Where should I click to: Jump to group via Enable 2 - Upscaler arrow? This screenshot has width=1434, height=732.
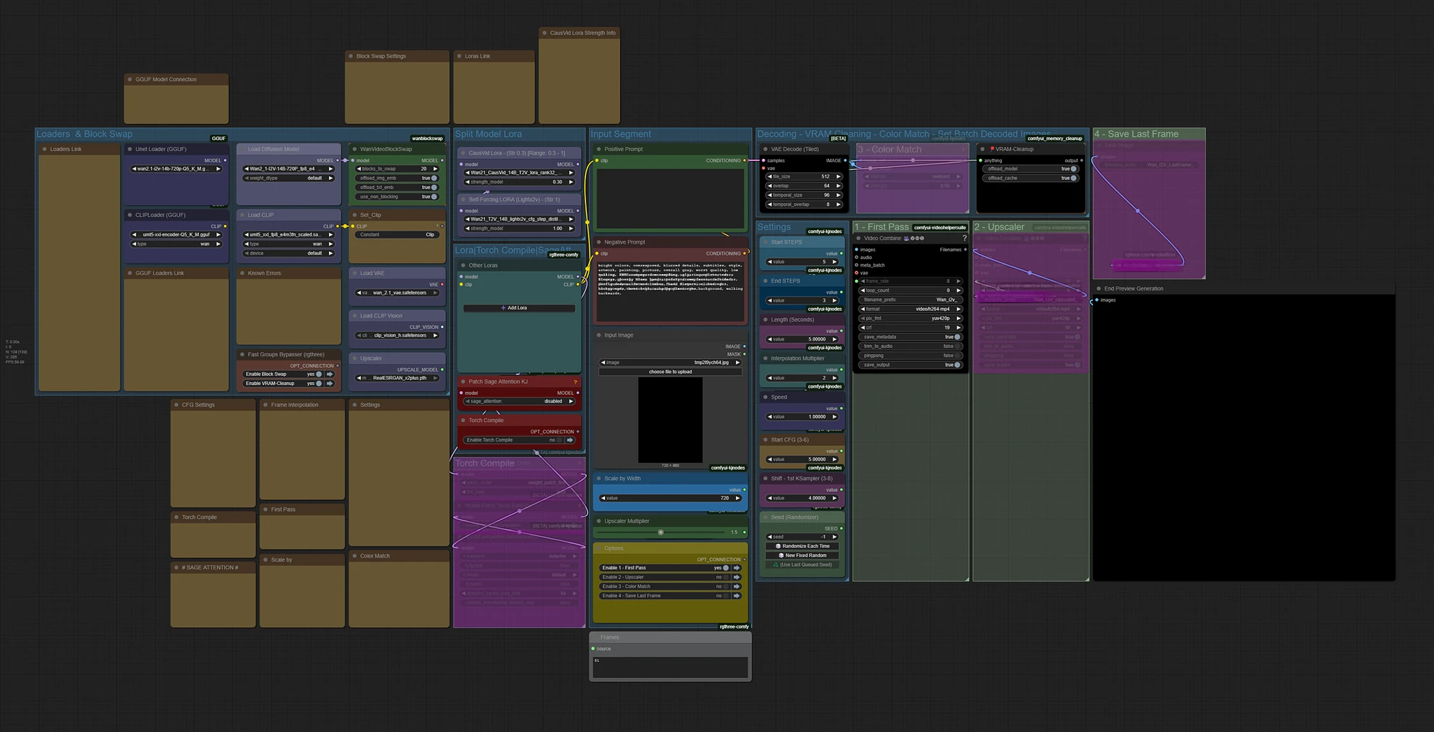(x=737, y=577)
